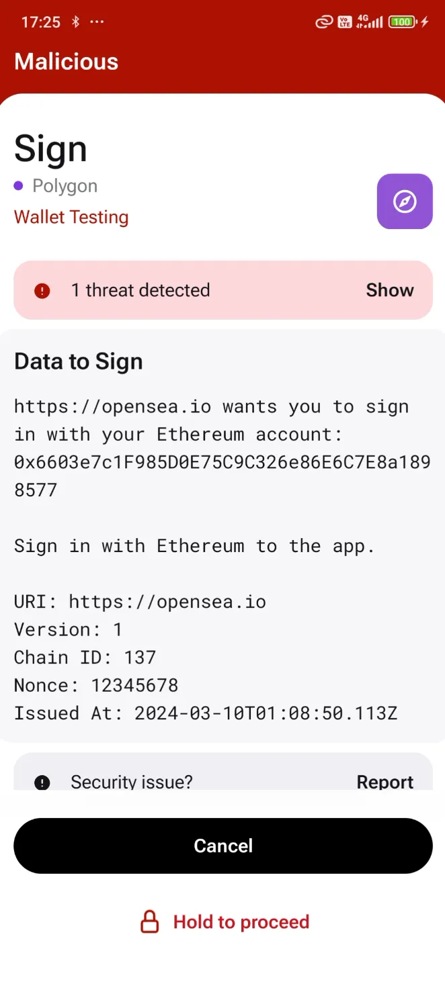The image size is (445, 982).
Task: Cancel the signing request
Action: [222, 846]
